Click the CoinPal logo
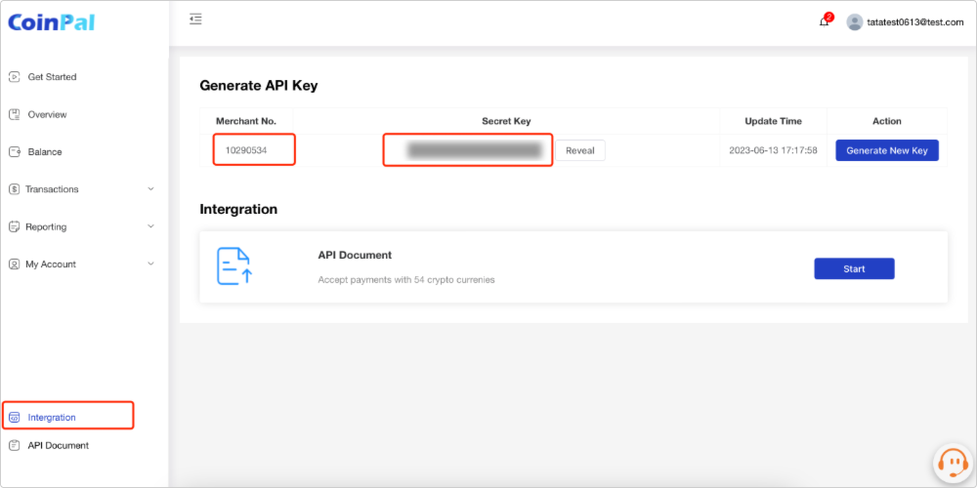Image resolution: width=977 pixels, height=488 pixels. pyautogui.click(x=51, y=21)
